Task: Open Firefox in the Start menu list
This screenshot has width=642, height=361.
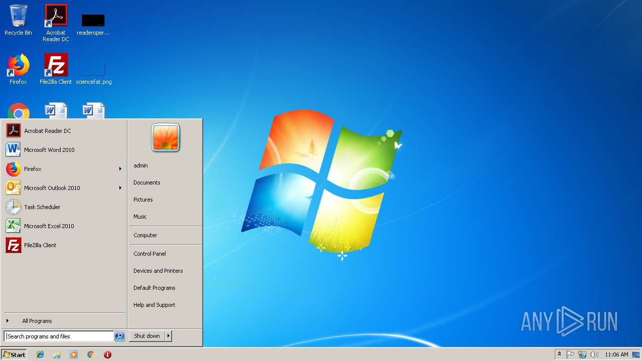Action: [64, 169]
